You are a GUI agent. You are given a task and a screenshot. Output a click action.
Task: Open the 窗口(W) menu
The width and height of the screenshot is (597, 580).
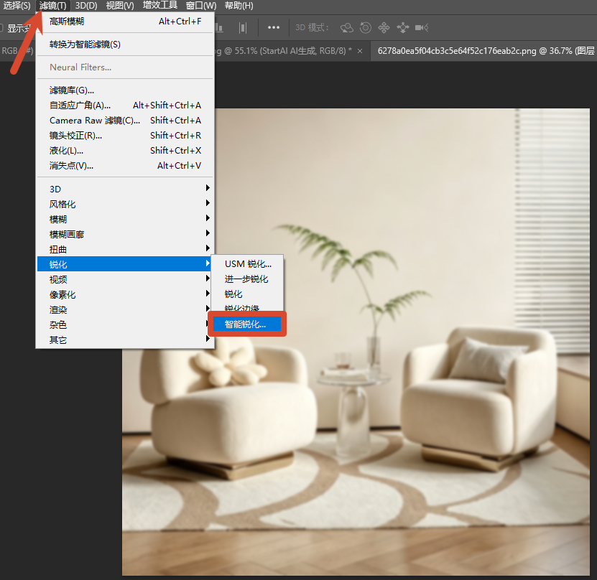[201, 6]
